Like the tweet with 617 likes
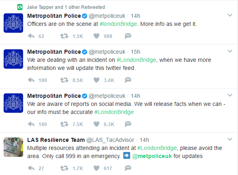Screen dimensions: 238x175 coord(96,168)
